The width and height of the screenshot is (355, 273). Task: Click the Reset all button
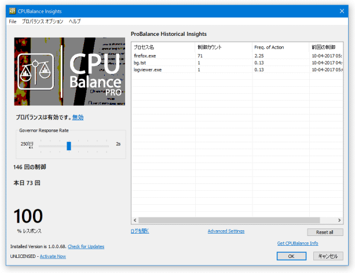[x=325, y=233]
